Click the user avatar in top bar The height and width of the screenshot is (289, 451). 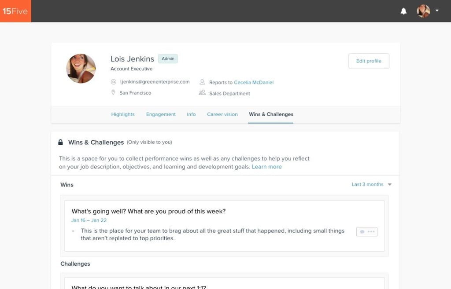click(x=423, y=11)
